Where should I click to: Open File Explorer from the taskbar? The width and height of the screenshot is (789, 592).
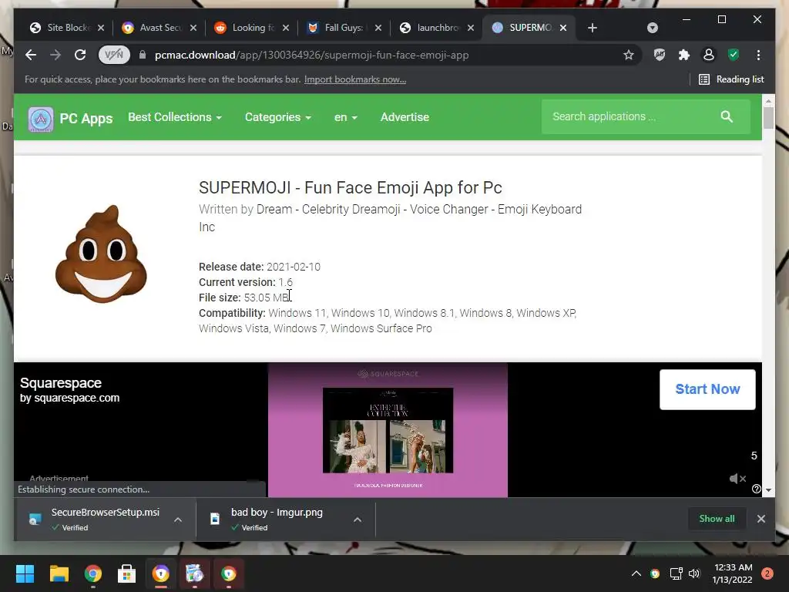[59, 573]
